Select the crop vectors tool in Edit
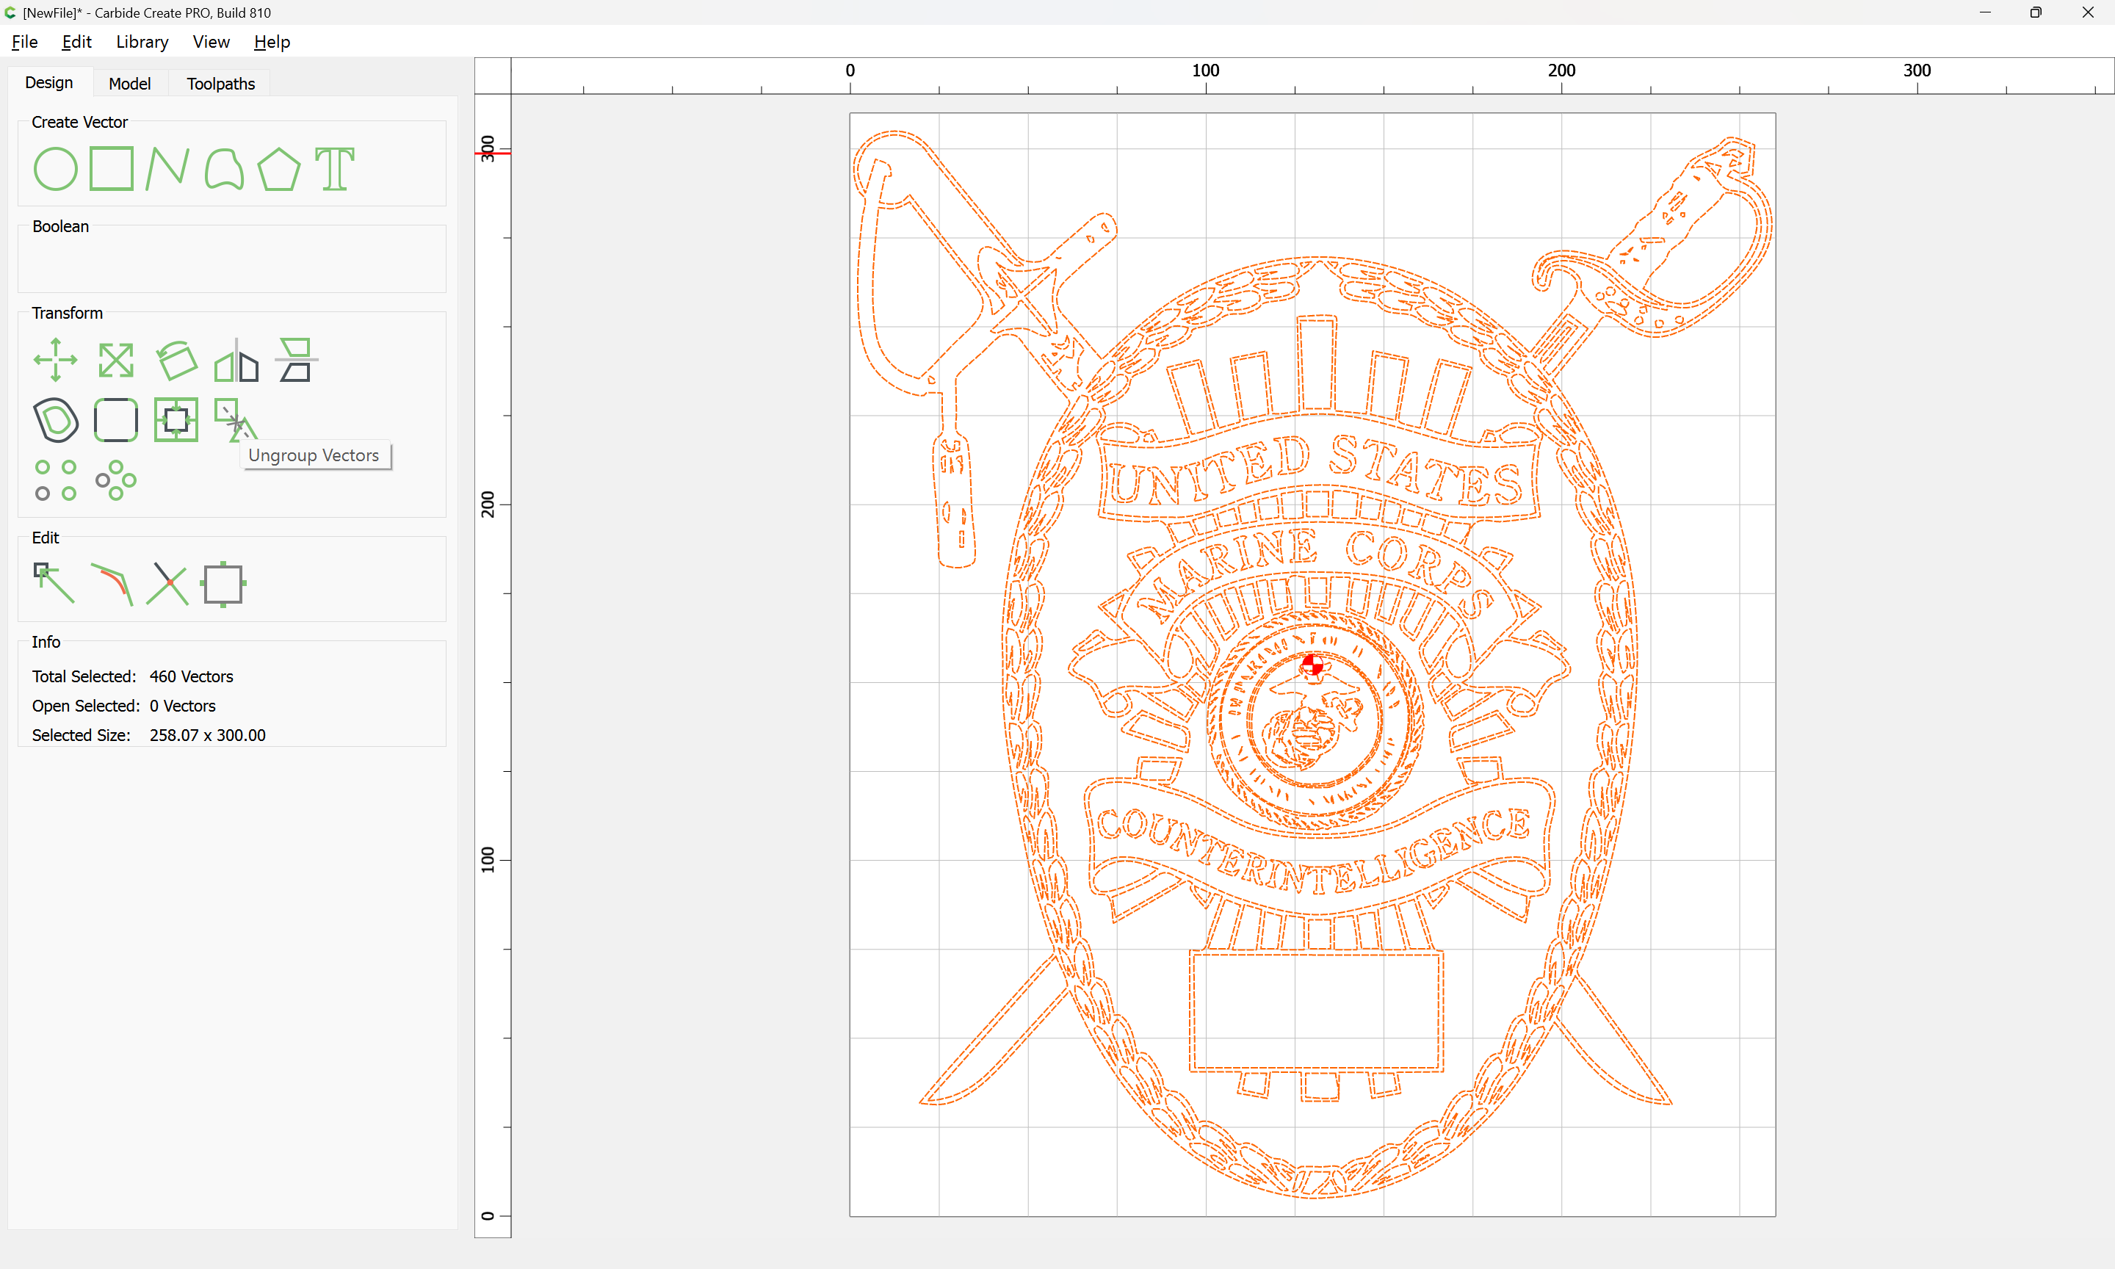Screen dimensions: 2115x1269 pos(224,584)
